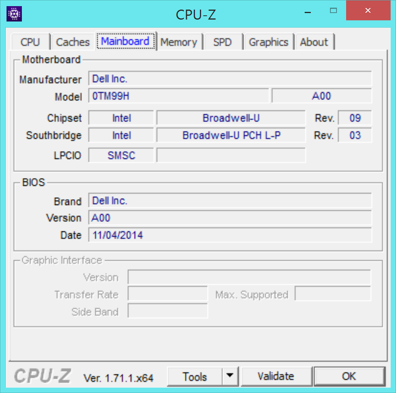Click the BIOS Date label
Viewport: 396px width, 393px height.
coord(71,235)
